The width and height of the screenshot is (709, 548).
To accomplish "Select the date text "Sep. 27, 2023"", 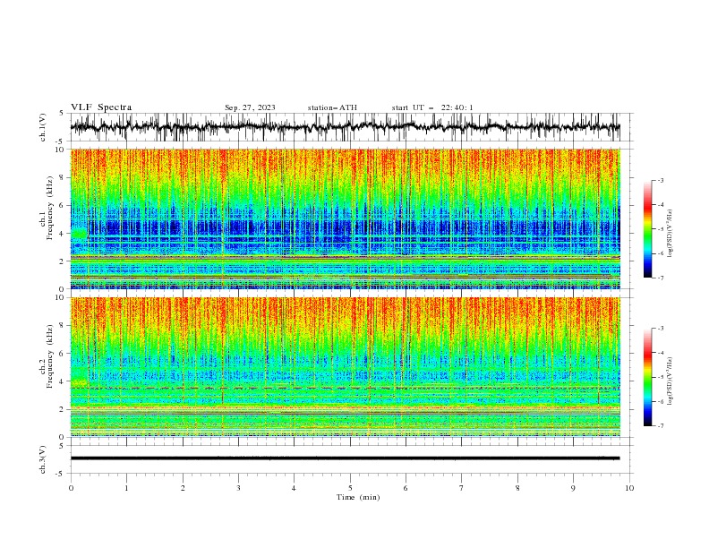I will (x=250, y=107).
